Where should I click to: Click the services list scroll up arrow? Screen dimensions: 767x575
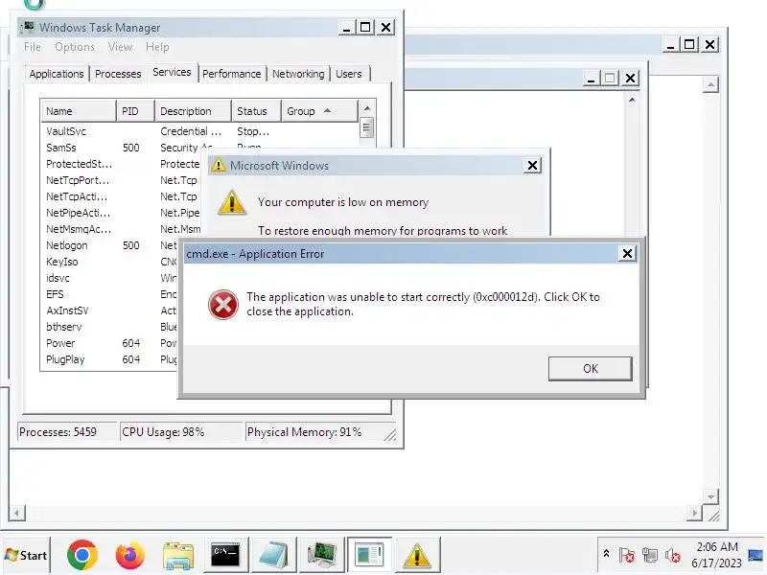coord(367,108)
